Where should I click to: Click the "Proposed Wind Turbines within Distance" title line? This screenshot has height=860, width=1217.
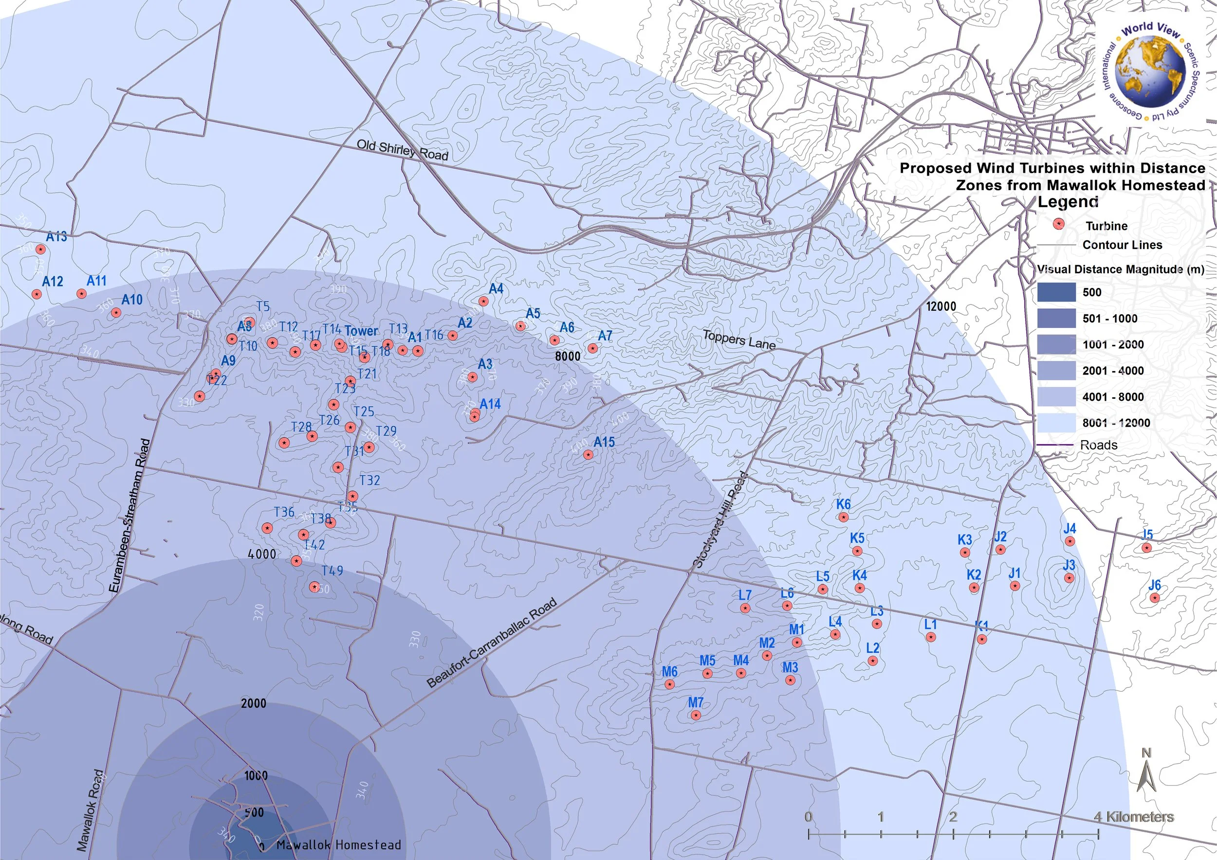coord(1052,168)
